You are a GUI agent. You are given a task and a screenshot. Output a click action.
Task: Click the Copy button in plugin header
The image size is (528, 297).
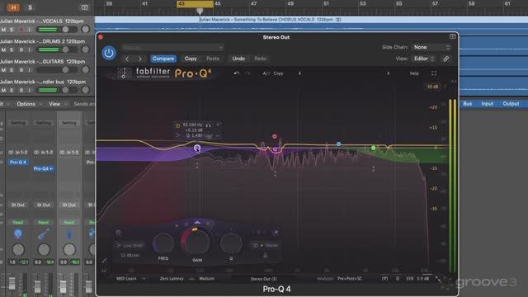coord(191,59)
